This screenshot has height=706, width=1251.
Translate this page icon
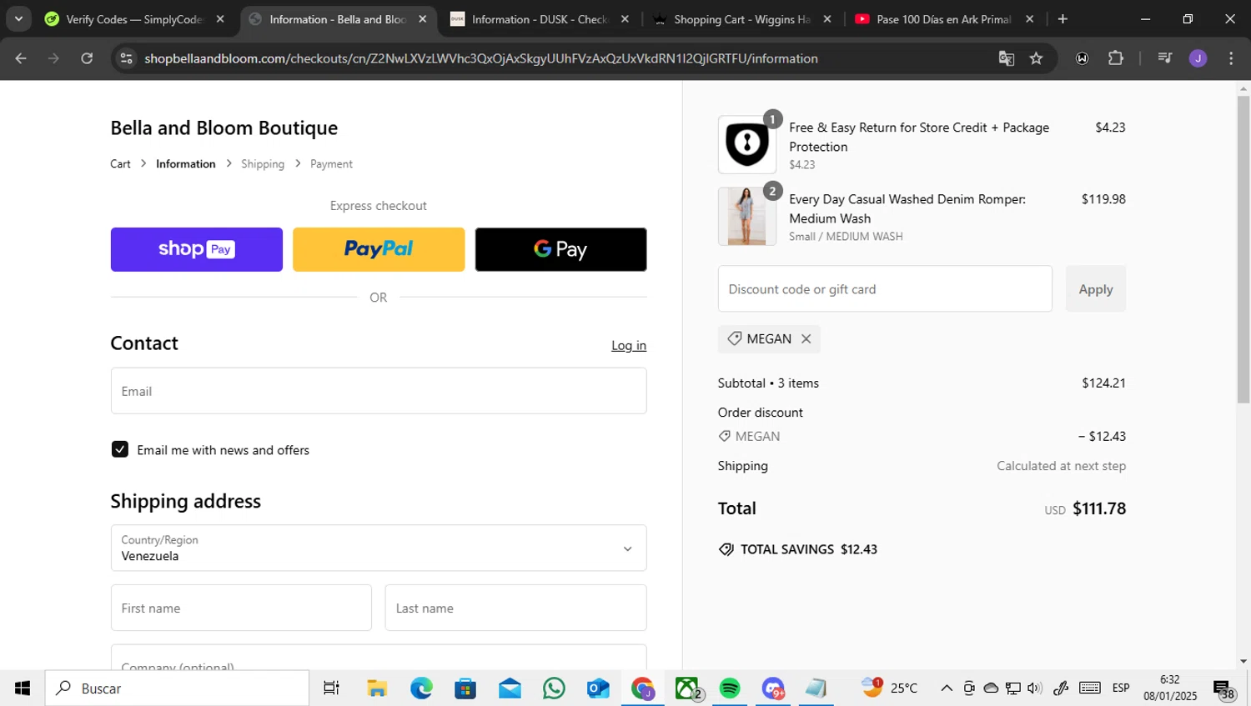[x=1007, y=58]
